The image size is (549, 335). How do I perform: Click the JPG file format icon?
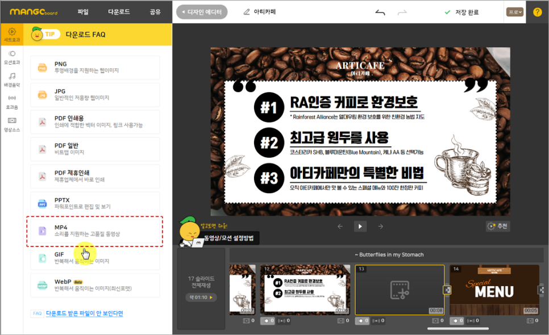point(43,95)
